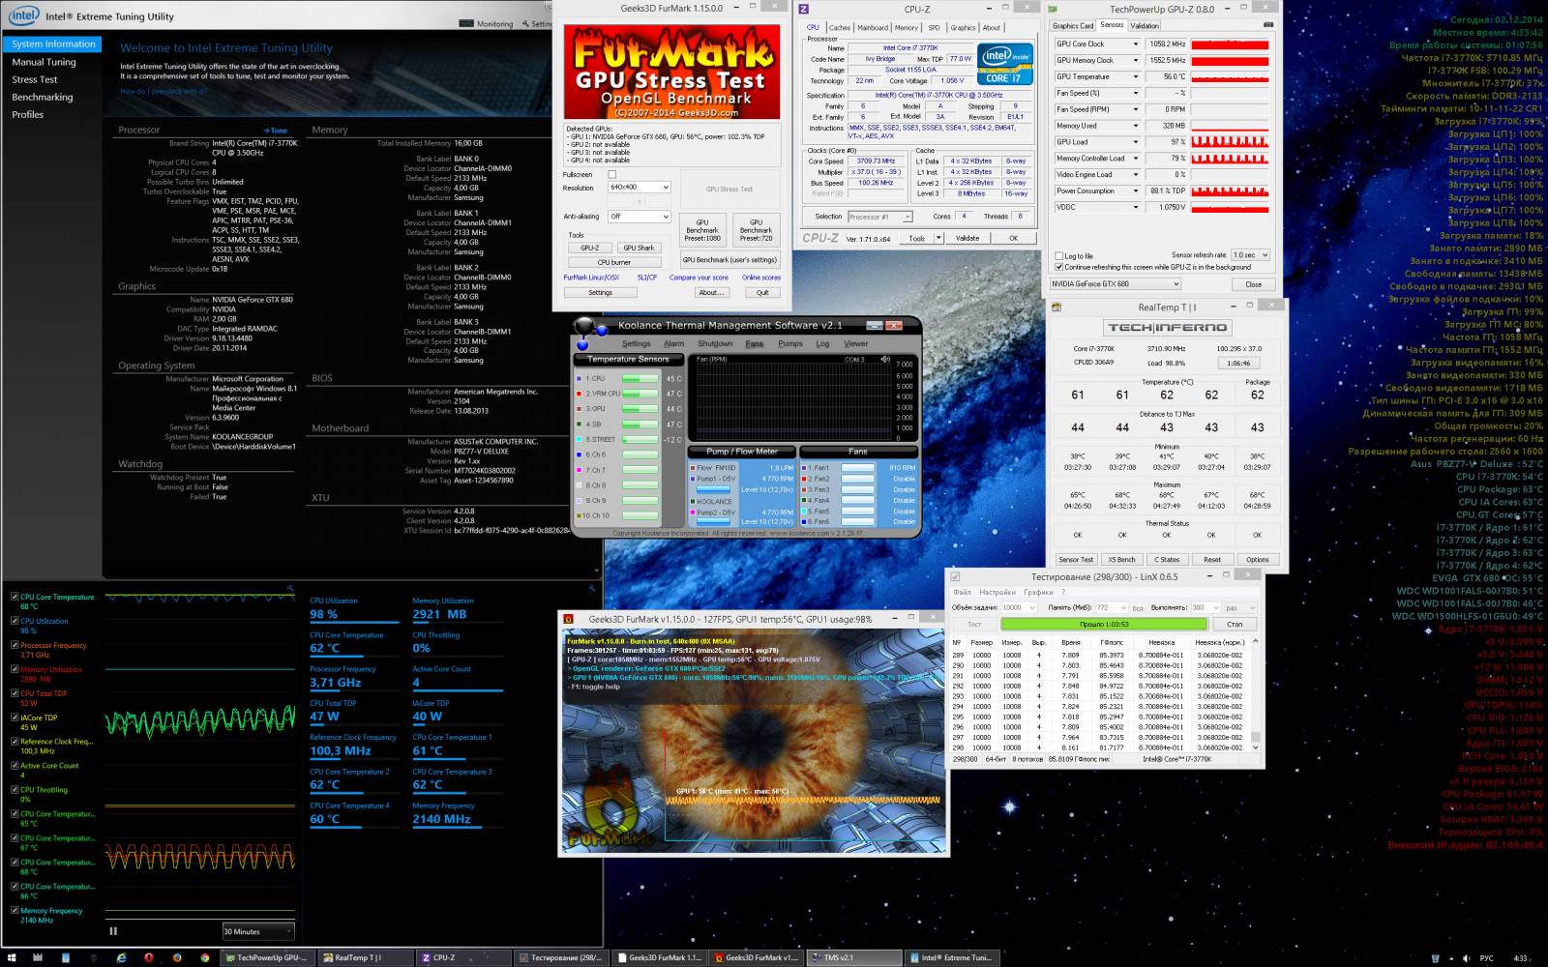Click GPU Benchmark Preset:1080 button

[702, 230]
